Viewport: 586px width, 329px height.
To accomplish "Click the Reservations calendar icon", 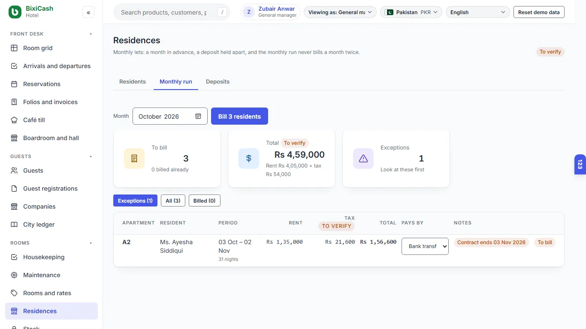I will coord(14,84).
